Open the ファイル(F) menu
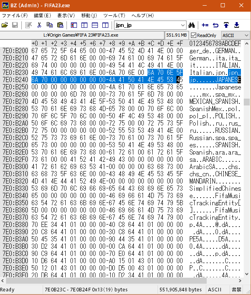Viewport: 251px width, 295px height. [15, 15]
